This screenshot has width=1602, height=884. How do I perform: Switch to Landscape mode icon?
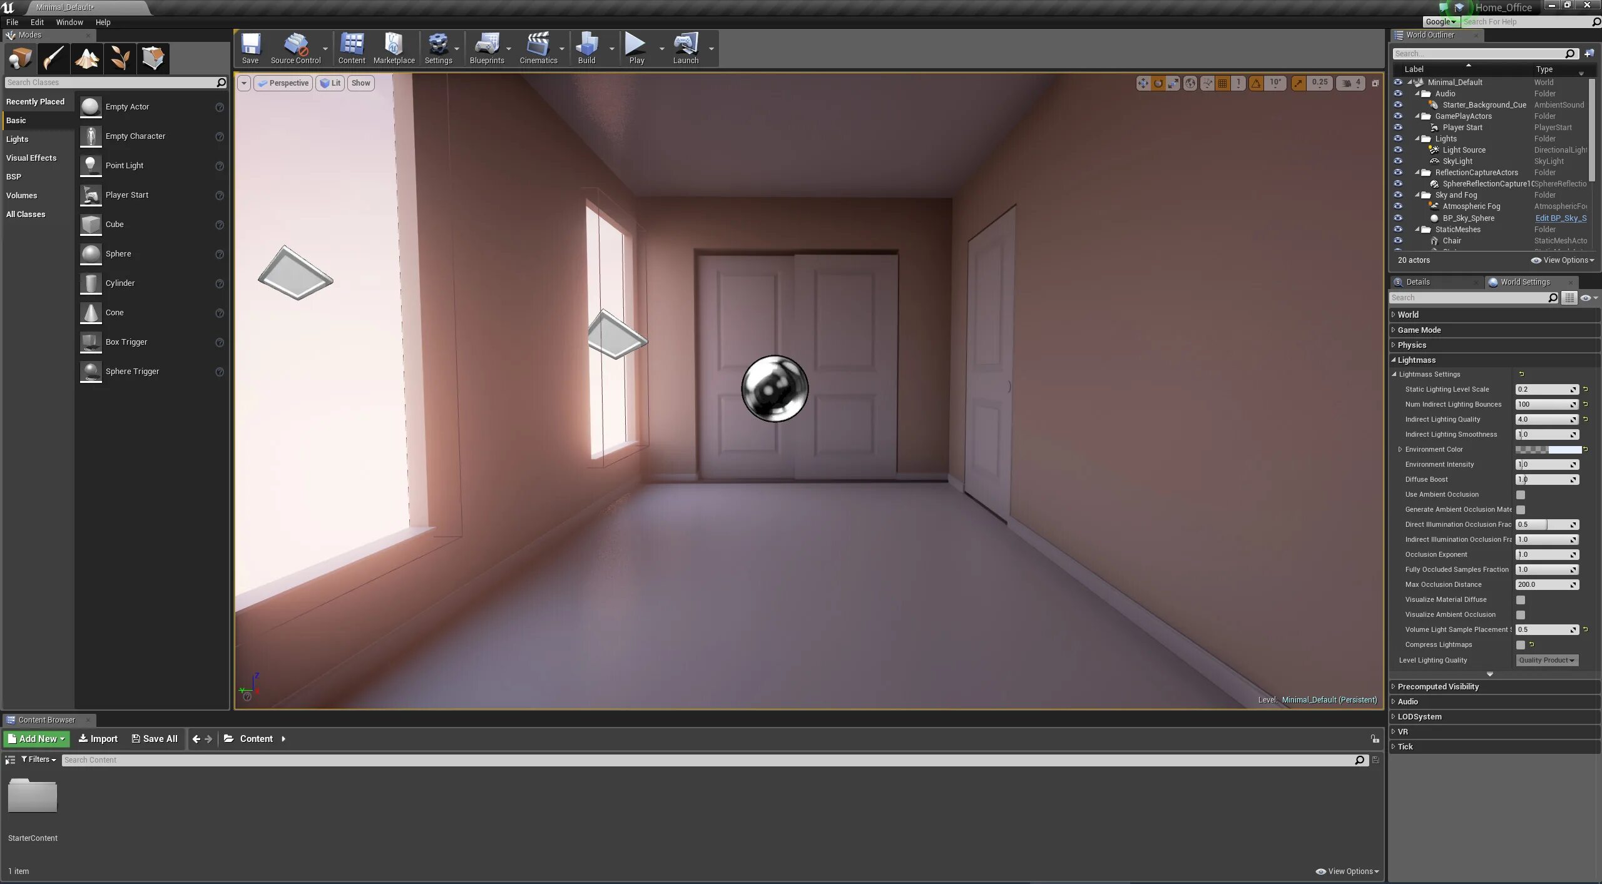click(87, 59)
